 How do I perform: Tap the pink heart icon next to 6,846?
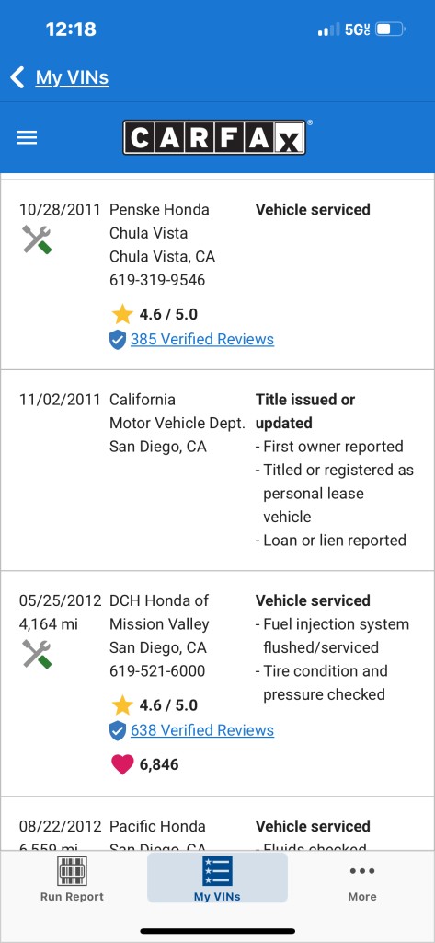[x=122, y=764]
